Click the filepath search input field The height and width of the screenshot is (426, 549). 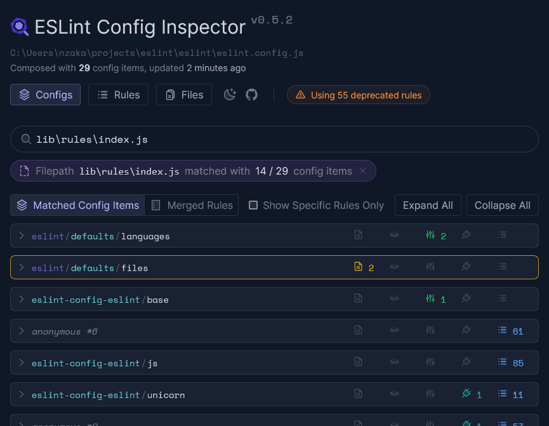(190, 138)
